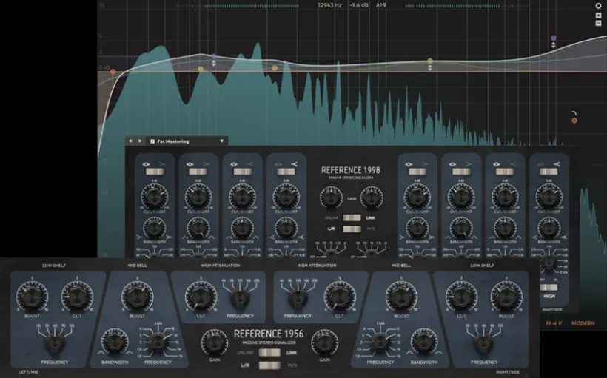Click BANDWIDTH knob on Reference 1998 fourth left band

(x=286, y=229)
